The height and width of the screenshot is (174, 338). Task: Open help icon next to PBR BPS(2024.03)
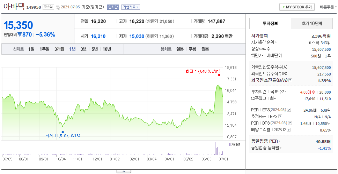coord(290,123)
